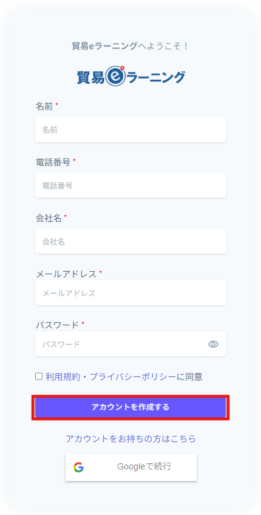
Task: Click the 貿易eラーニング logo
Action: coord(130,76)
